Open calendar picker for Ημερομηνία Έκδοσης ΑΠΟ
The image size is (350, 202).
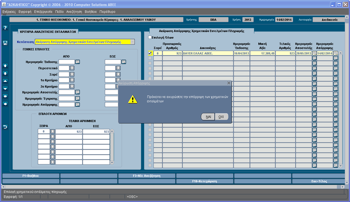78,62
